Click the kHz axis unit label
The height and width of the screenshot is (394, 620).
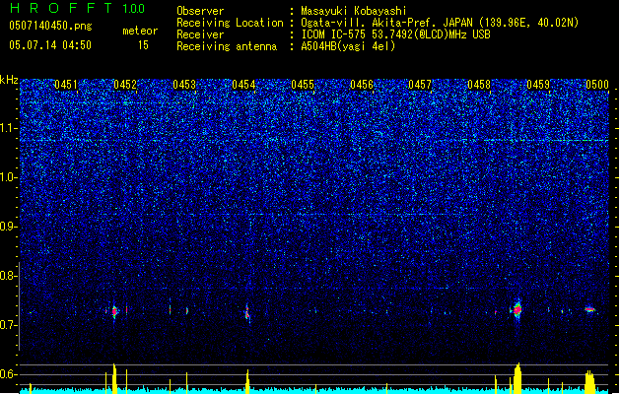click(x=9, y=80)
